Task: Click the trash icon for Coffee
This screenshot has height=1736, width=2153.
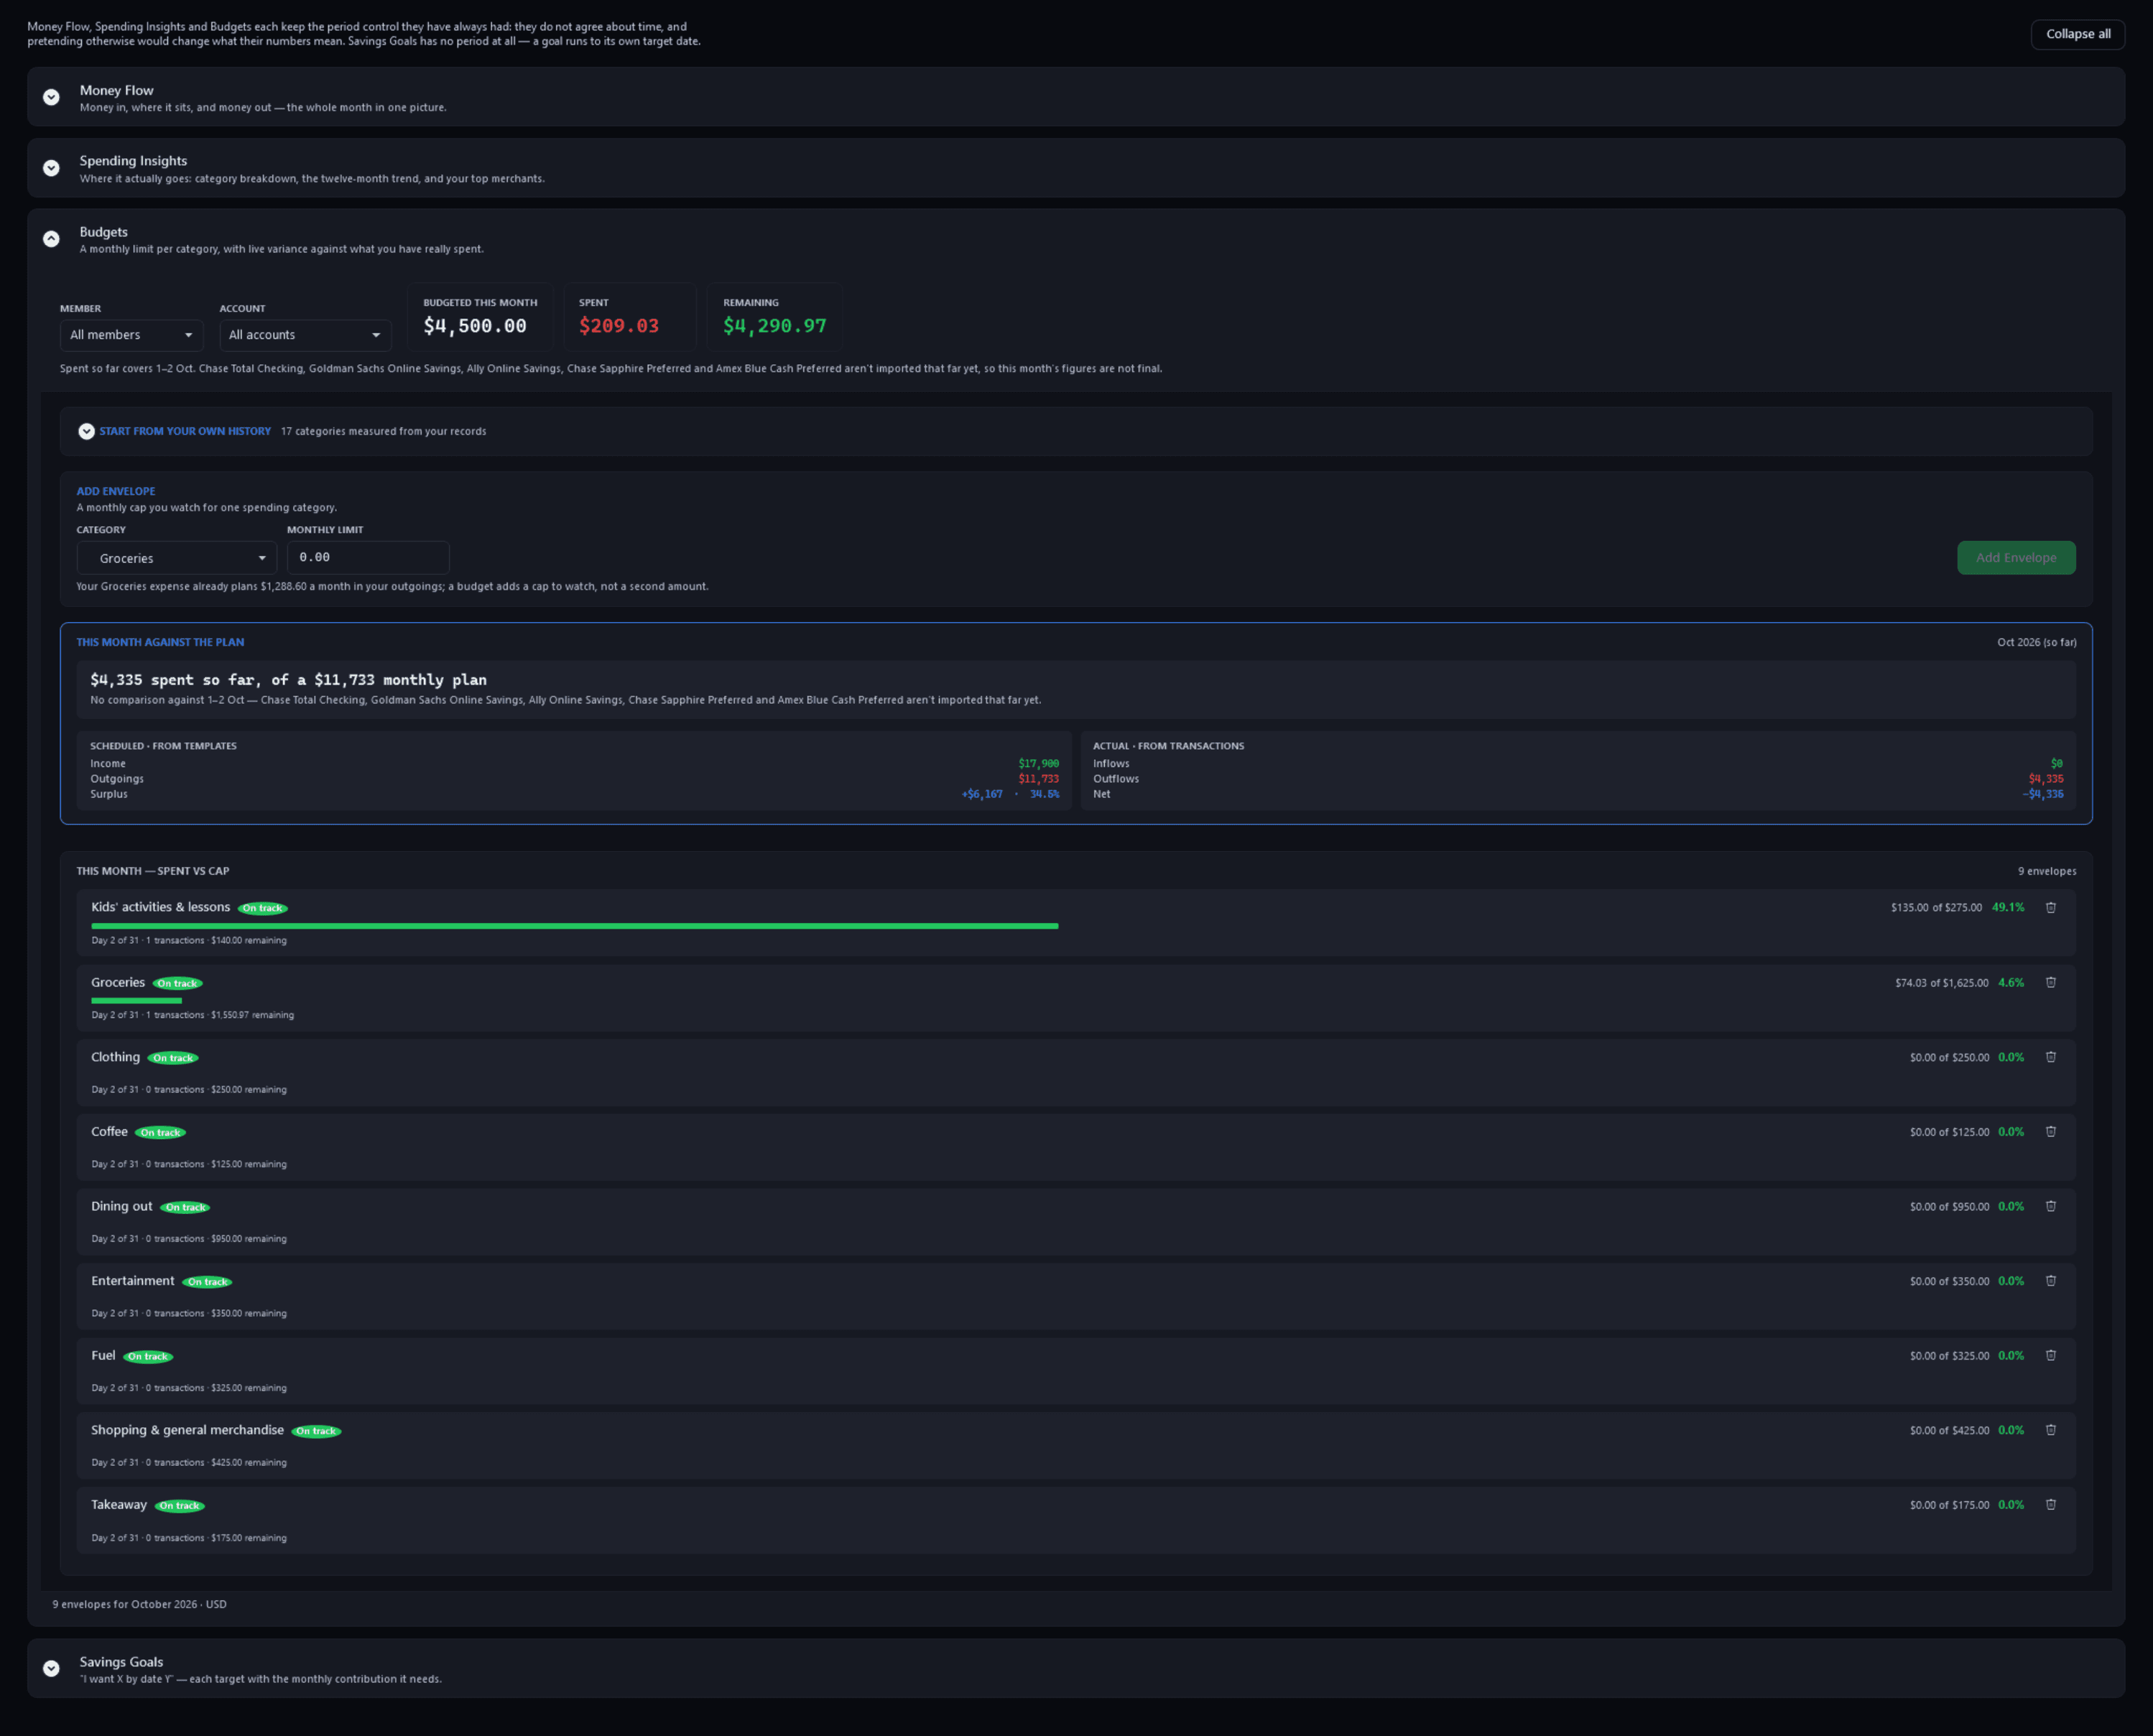Action: [x=2050, y=1131]
